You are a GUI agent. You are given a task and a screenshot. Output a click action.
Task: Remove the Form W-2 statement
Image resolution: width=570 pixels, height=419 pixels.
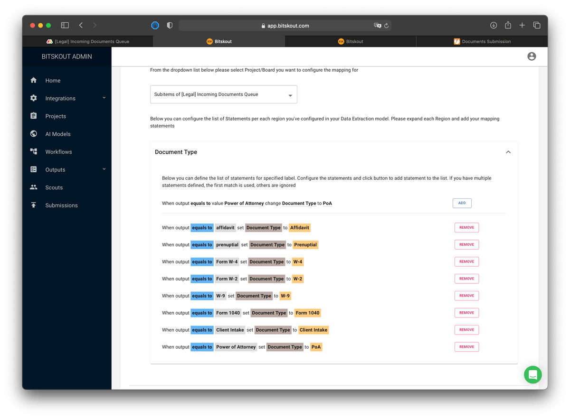point(466,279)
